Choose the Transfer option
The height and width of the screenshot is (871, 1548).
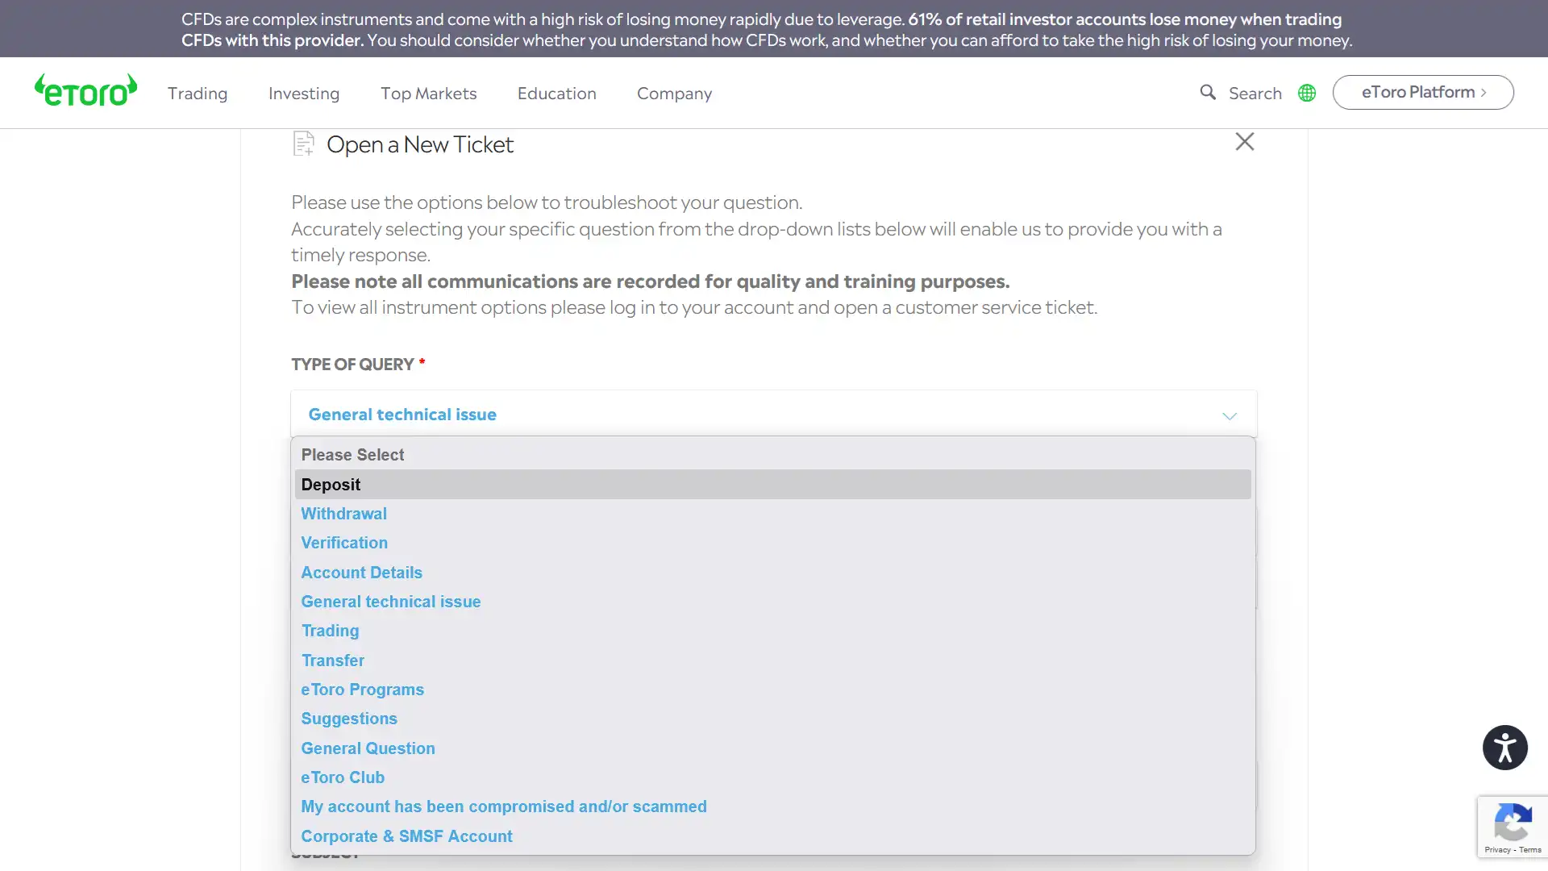(773, 661)
